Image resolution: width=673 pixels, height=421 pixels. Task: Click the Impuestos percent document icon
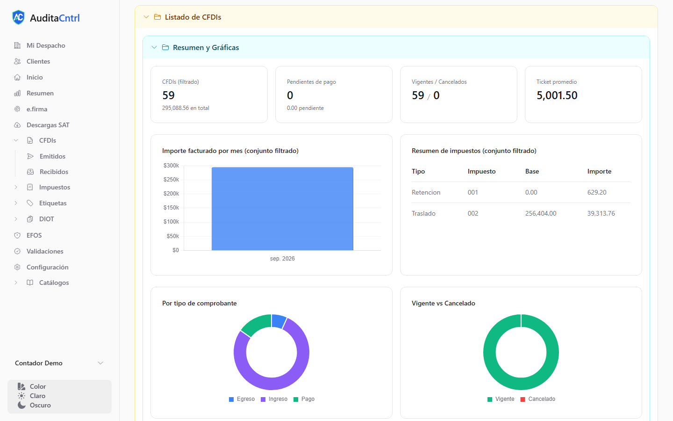click(x=30, y=187)
